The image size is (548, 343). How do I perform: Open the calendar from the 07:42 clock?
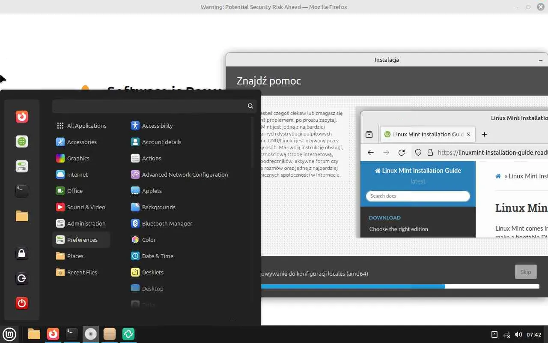coord(534,334)
